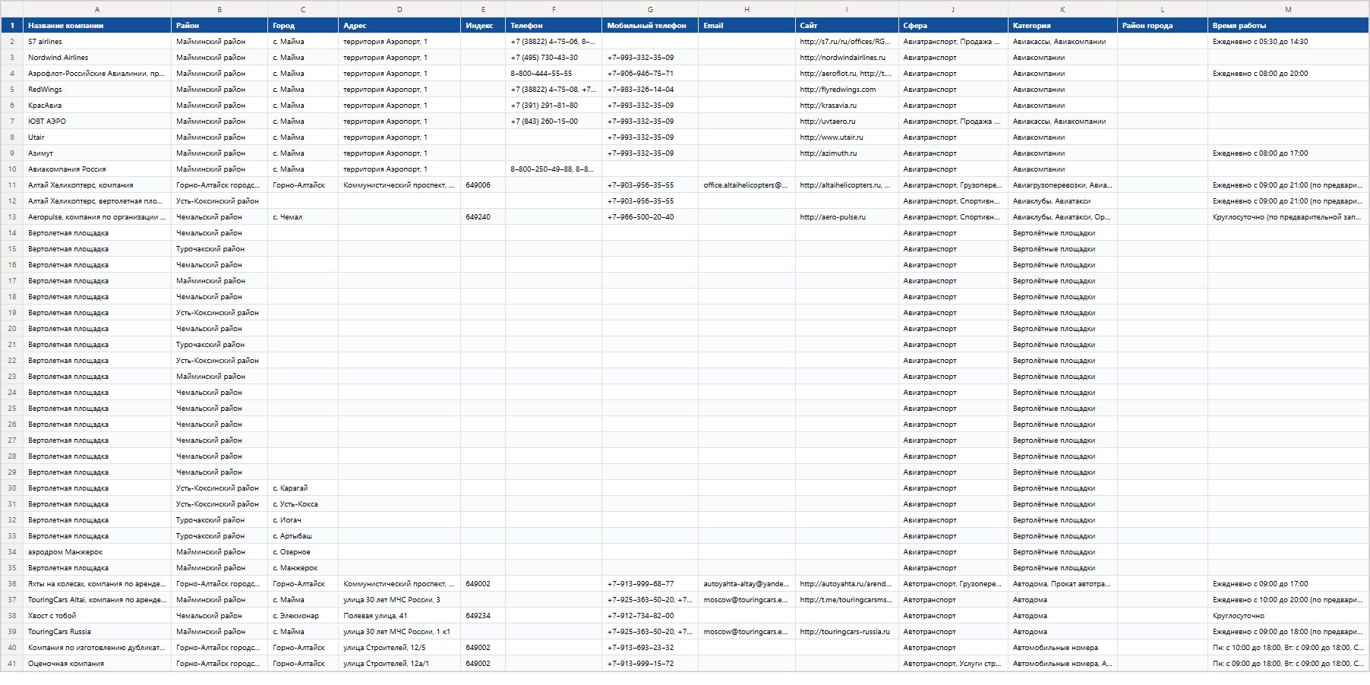
Task: Select the 'Авиакомпания Россия' cell
Action: 97,169
